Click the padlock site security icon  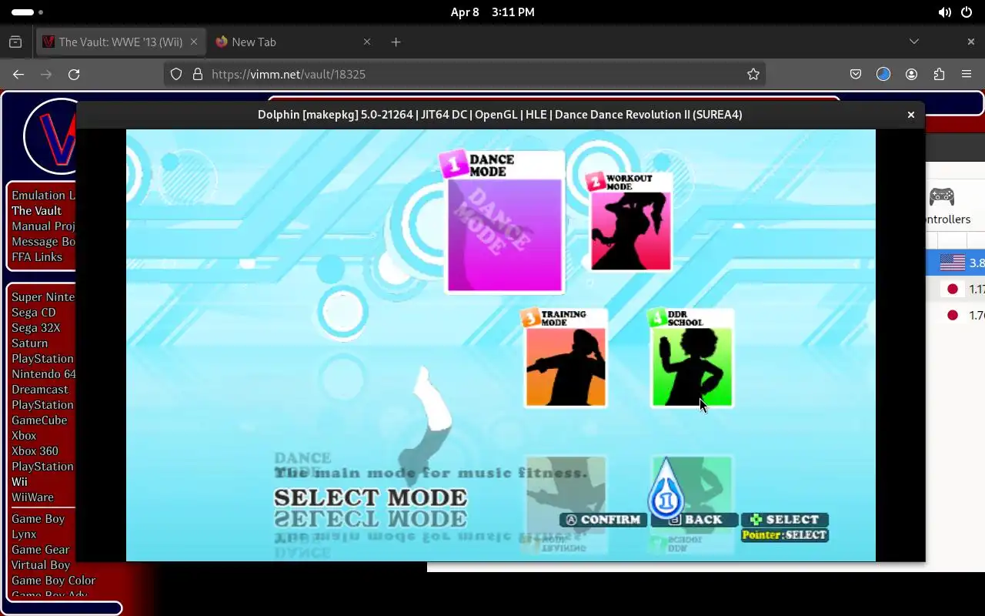tap(198, 74)
